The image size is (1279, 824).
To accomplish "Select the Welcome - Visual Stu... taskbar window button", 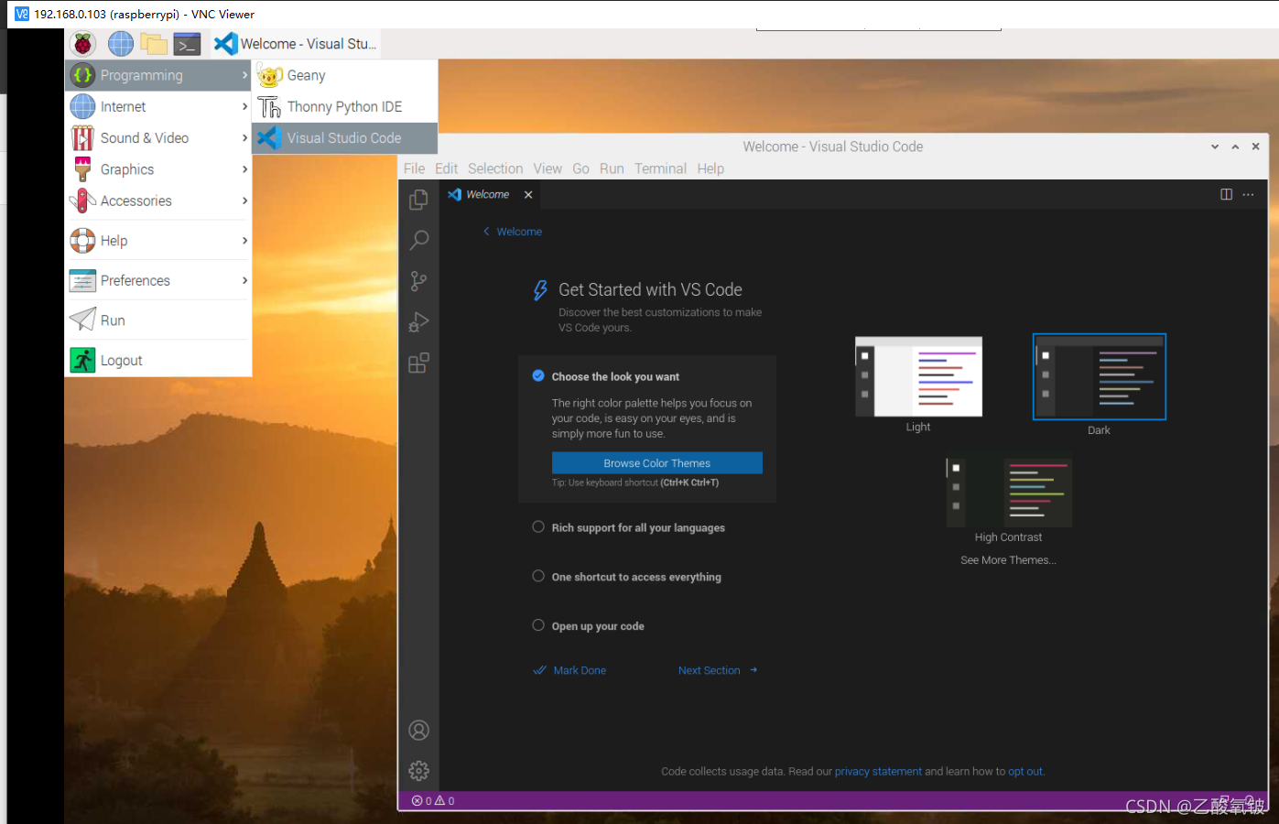I will pos(295,44).
